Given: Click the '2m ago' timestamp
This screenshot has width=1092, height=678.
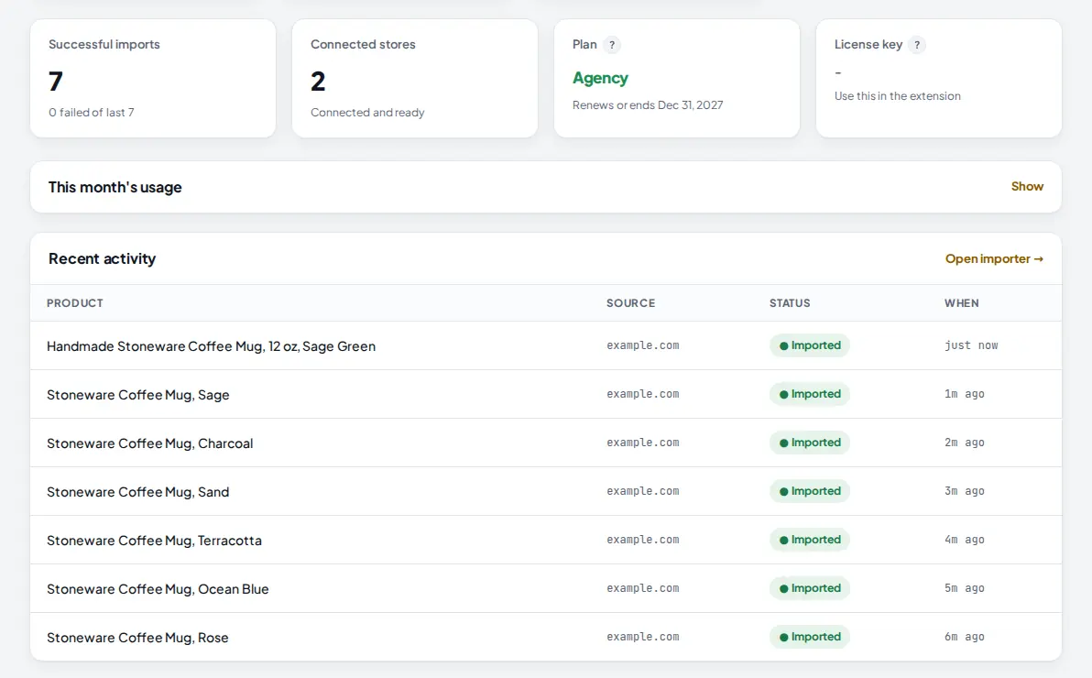Looking at the screenshot, I should (x=964, y=443).
